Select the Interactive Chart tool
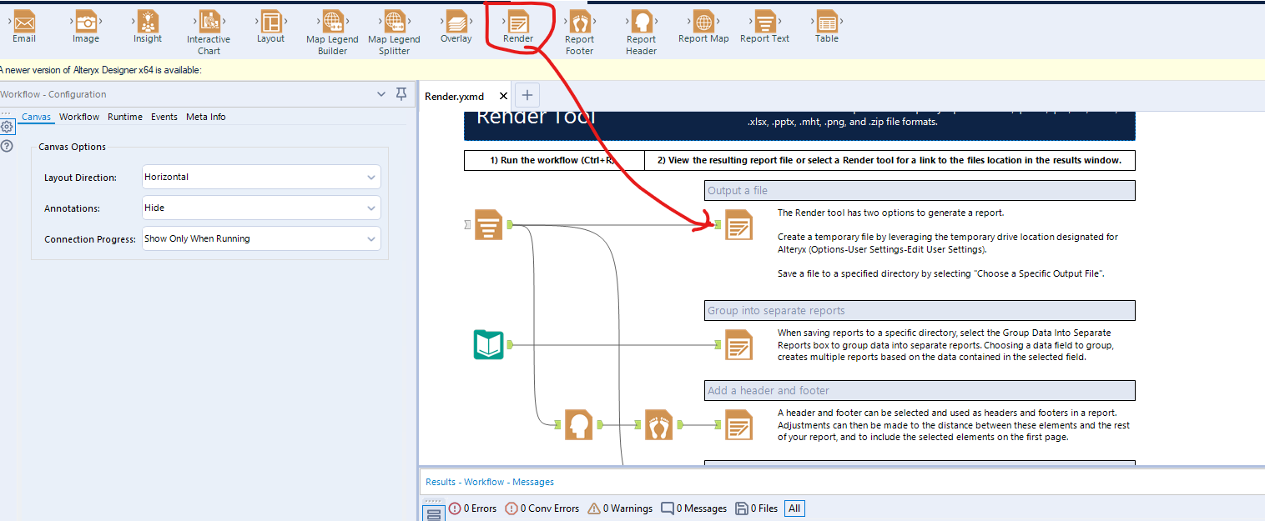 (x=208, y=25)
